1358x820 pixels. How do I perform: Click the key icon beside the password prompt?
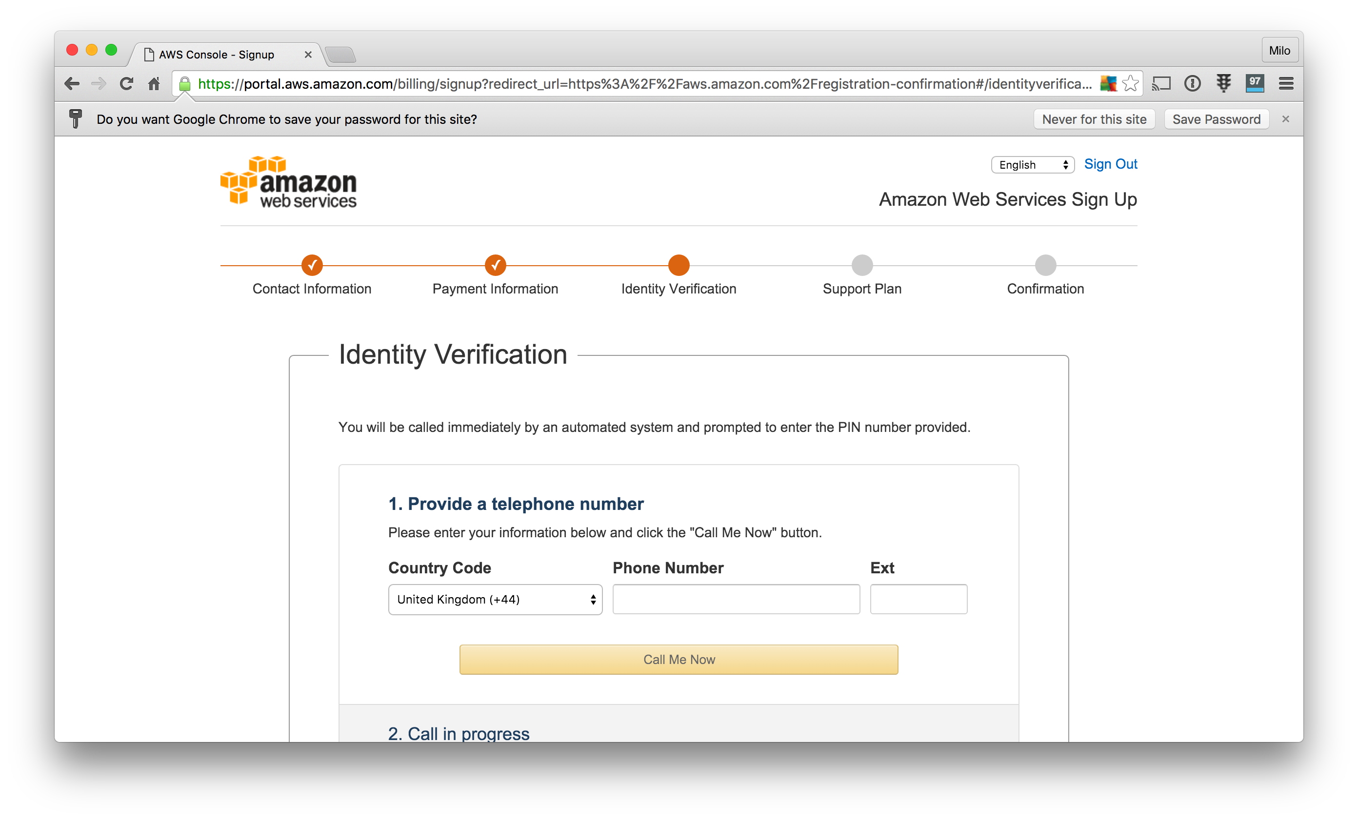(x=75, y=118)
